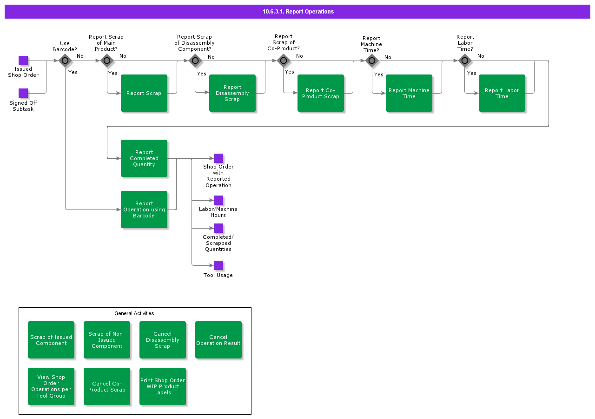595x419 pixels.
Task: Click the Use Barcode decision gateway
Action: click(65, 61)
